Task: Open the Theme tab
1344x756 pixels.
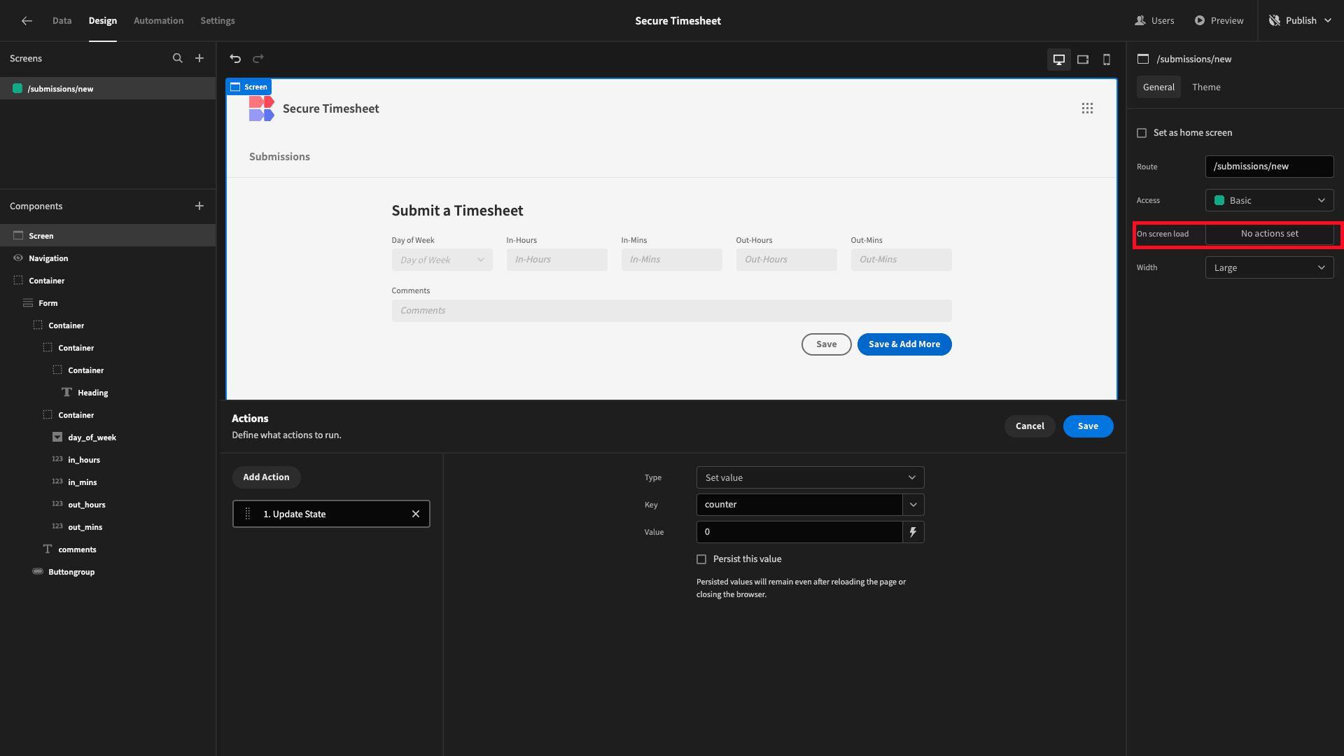Action: point(1206,87)
